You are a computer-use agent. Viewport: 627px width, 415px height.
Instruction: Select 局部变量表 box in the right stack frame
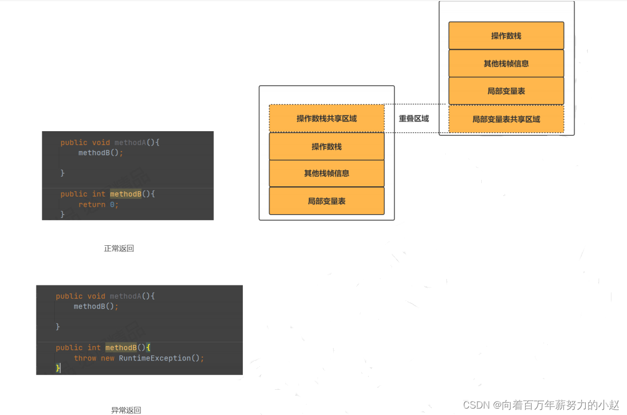coord(506,91)
